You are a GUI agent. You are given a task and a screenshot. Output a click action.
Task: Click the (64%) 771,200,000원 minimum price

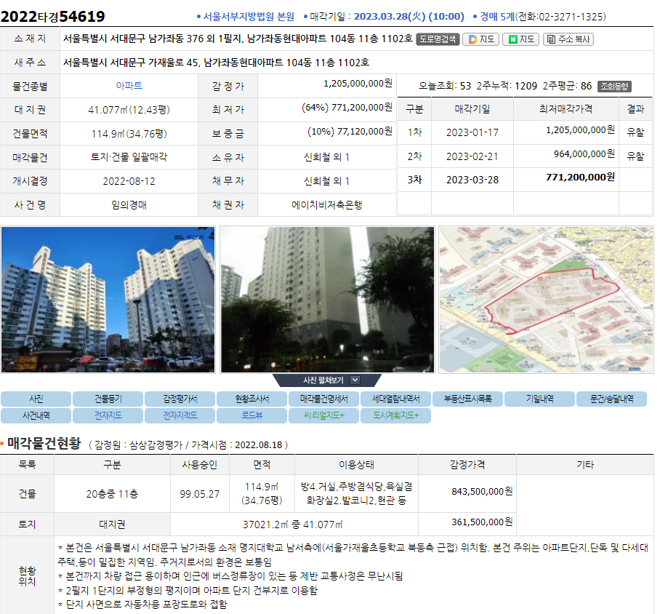tap(347, 108)
